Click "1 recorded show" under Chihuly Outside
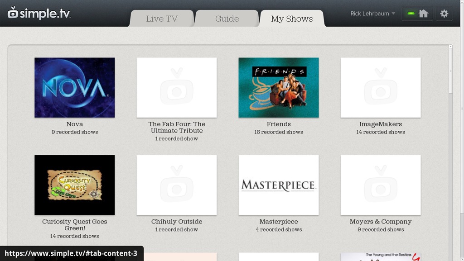The image size is (464, 261). pyautogui.click(x=177, y=229)
